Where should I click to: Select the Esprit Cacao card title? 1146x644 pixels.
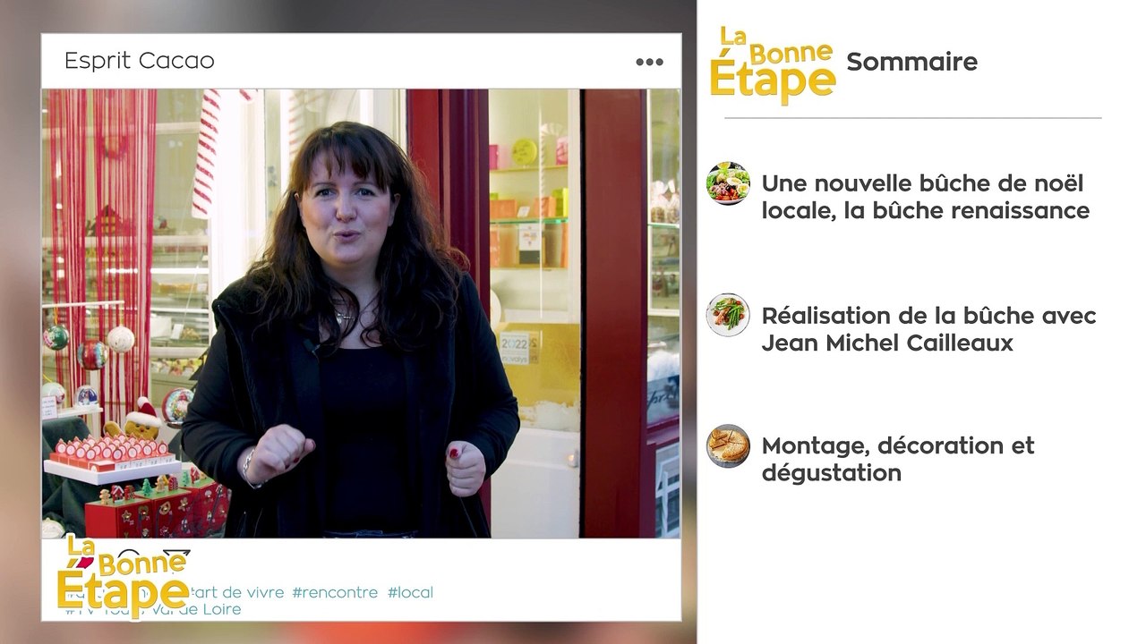(140, 61)
